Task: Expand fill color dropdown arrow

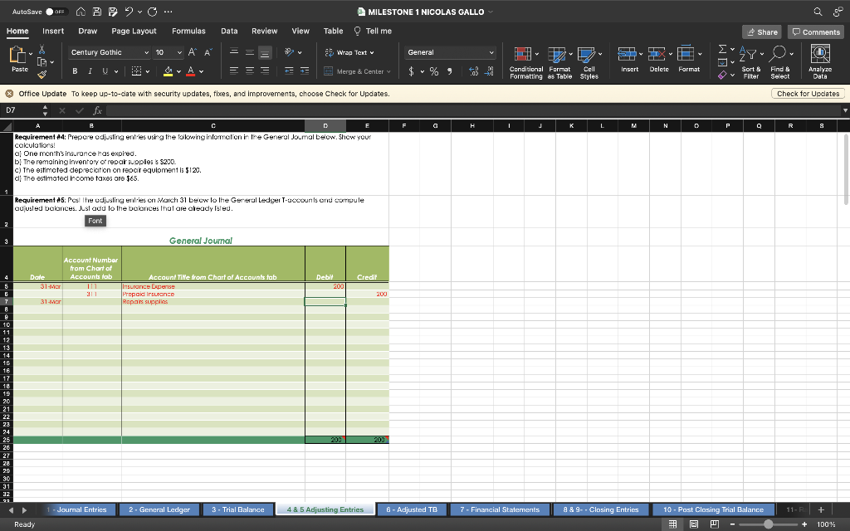Action: (x=178, y=71)
